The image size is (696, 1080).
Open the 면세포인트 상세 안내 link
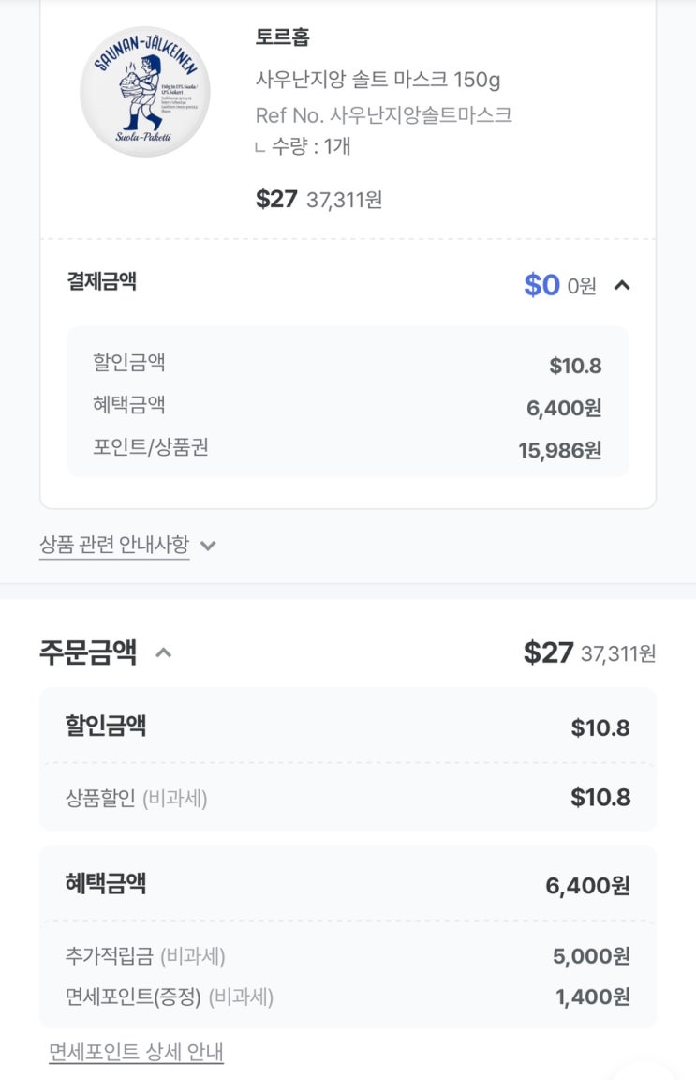(136, 1052)
